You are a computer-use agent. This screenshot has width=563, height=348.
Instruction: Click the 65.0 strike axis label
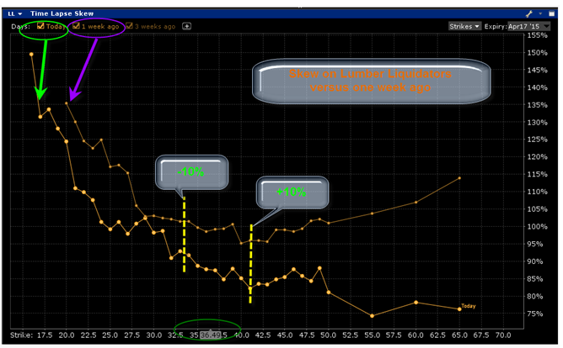pos(459,335)
